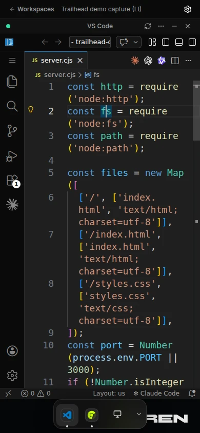This screenshot has height=433, width=200.
Task: Click line number 10 in gutter
Action: [x=49, y=345]
